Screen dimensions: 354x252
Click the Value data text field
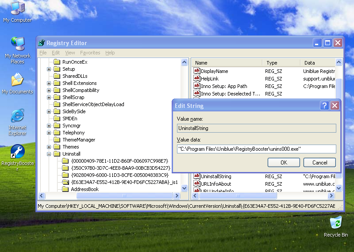(x=257, y=149)
